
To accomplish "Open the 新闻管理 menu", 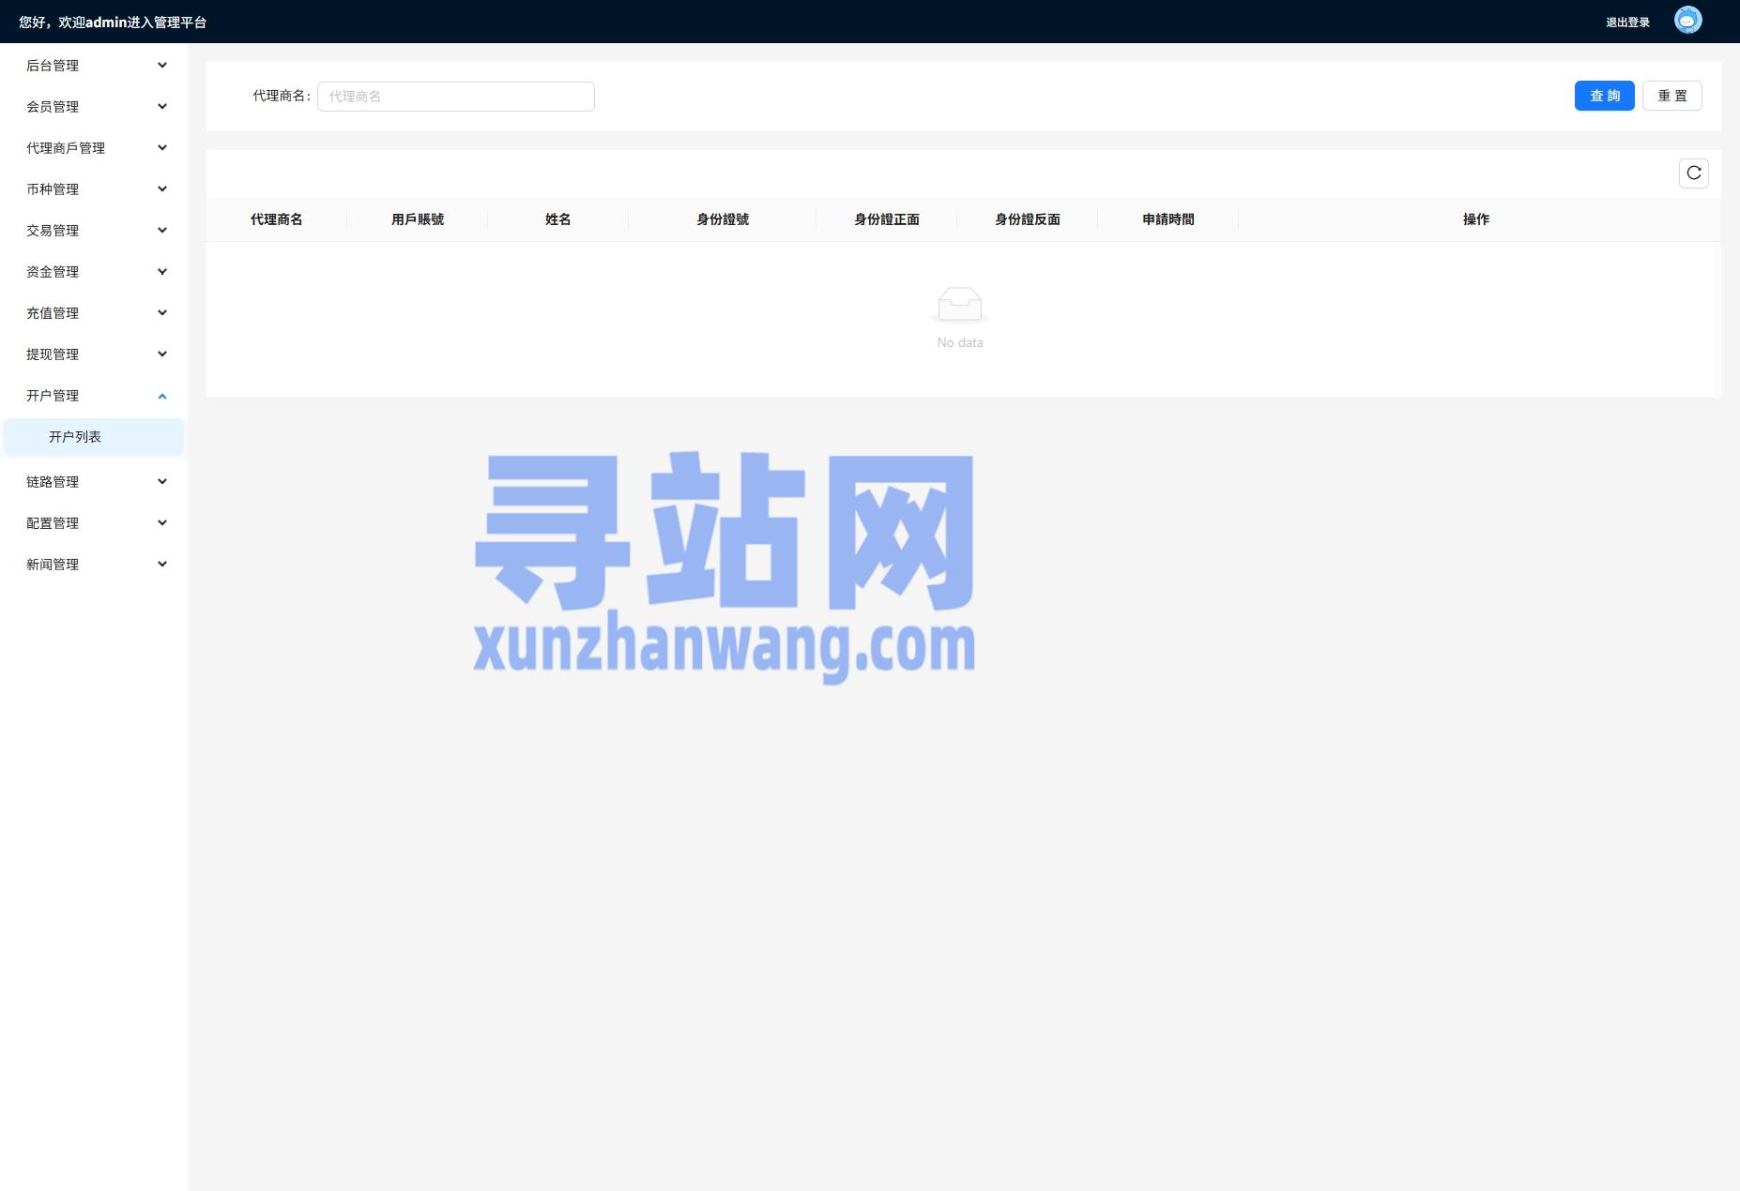I will click(94, 565).
